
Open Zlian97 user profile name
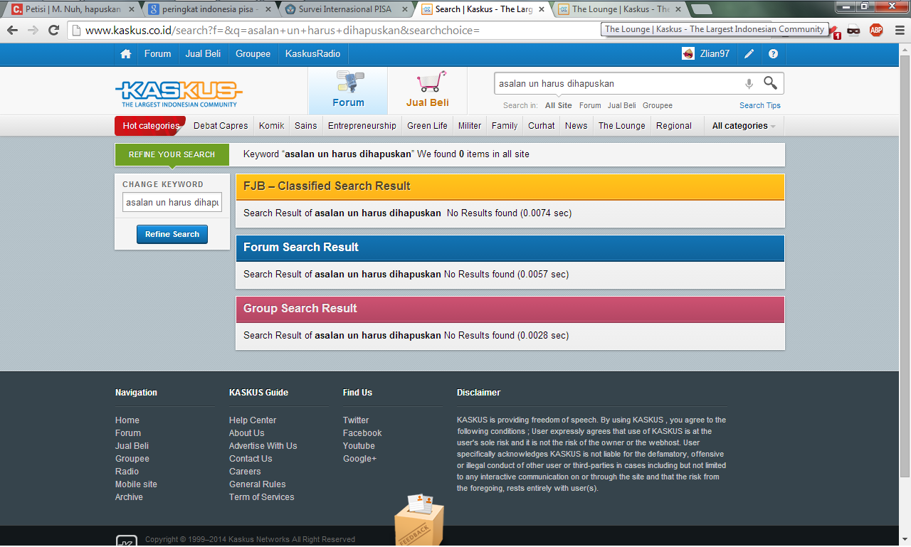coord(715,54)
